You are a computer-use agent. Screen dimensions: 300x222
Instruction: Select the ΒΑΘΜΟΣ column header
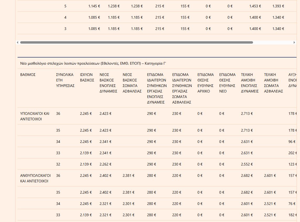tap(28, 75)
